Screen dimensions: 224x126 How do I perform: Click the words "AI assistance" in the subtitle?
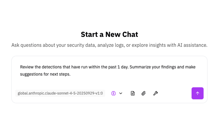pos(192,45)
